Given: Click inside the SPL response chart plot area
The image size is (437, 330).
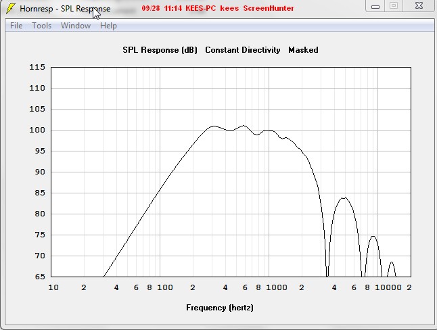Looking at the screenshot, I should point(231,172).
